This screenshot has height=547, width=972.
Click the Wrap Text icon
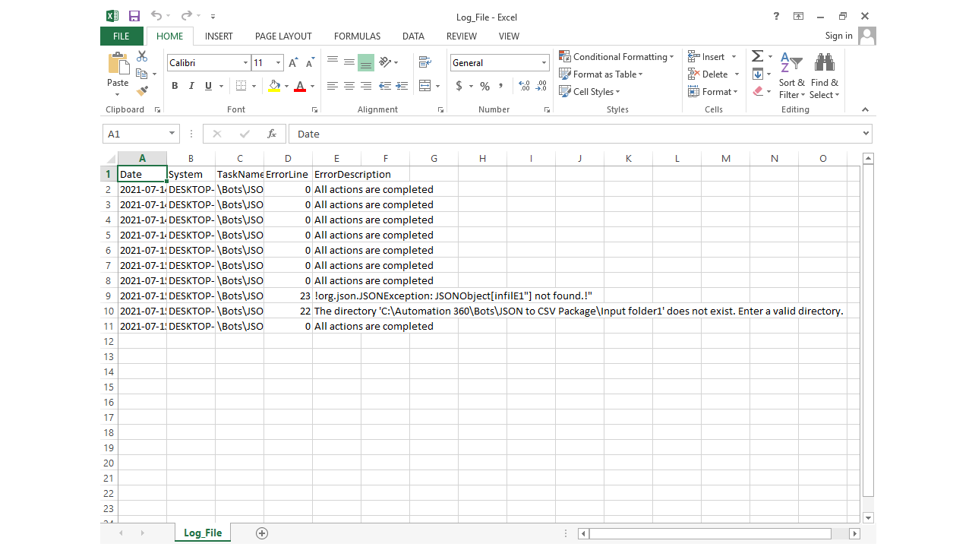pyautogui.click(x=424, y=62)
